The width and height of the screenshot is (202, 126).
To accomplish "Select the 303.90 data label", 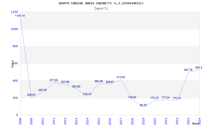I will [x=76, y=87].
